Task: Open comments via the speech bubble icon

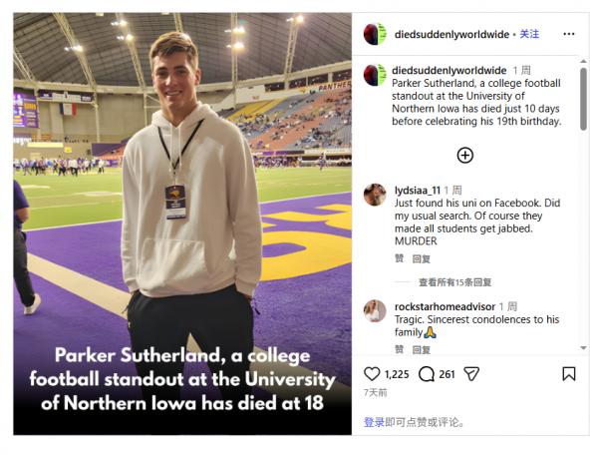Action: point(427,374)
